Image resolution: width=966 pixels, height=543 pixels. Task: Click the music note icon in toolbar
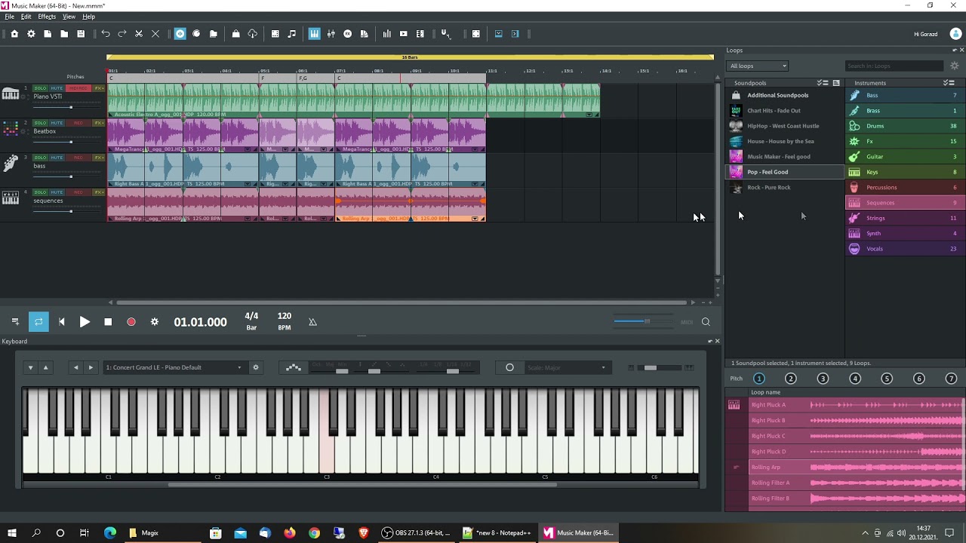click(292, 34)
